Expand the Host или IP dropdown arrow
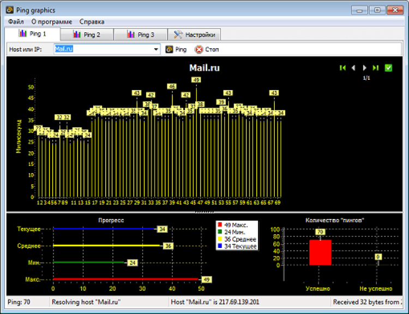This screenshot has height=314, width=409. coord(156,49)
